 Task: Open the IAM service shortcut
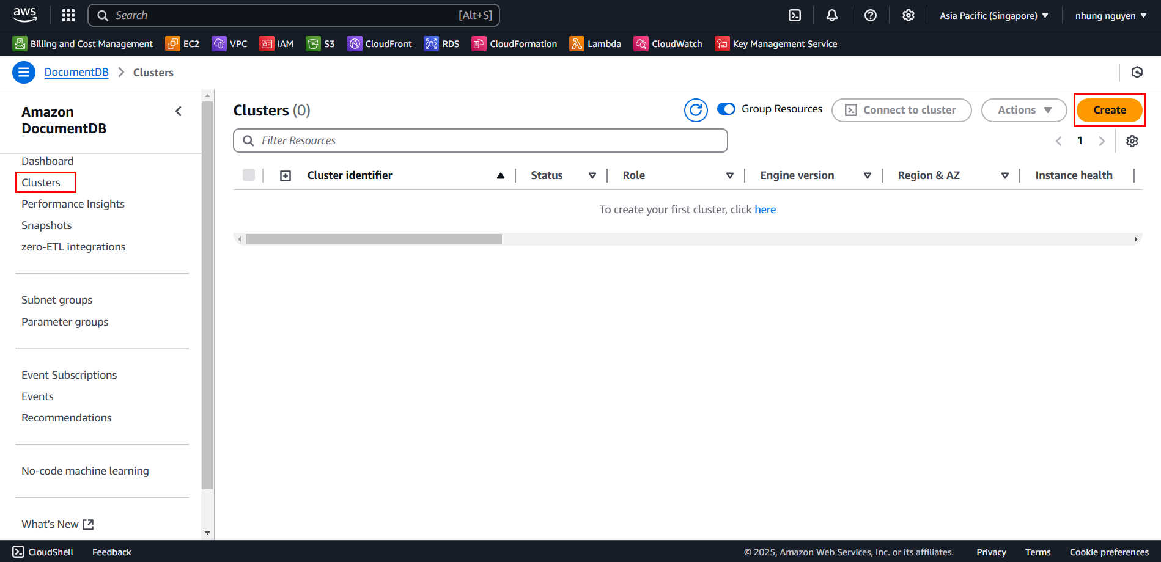click(277, 44)
